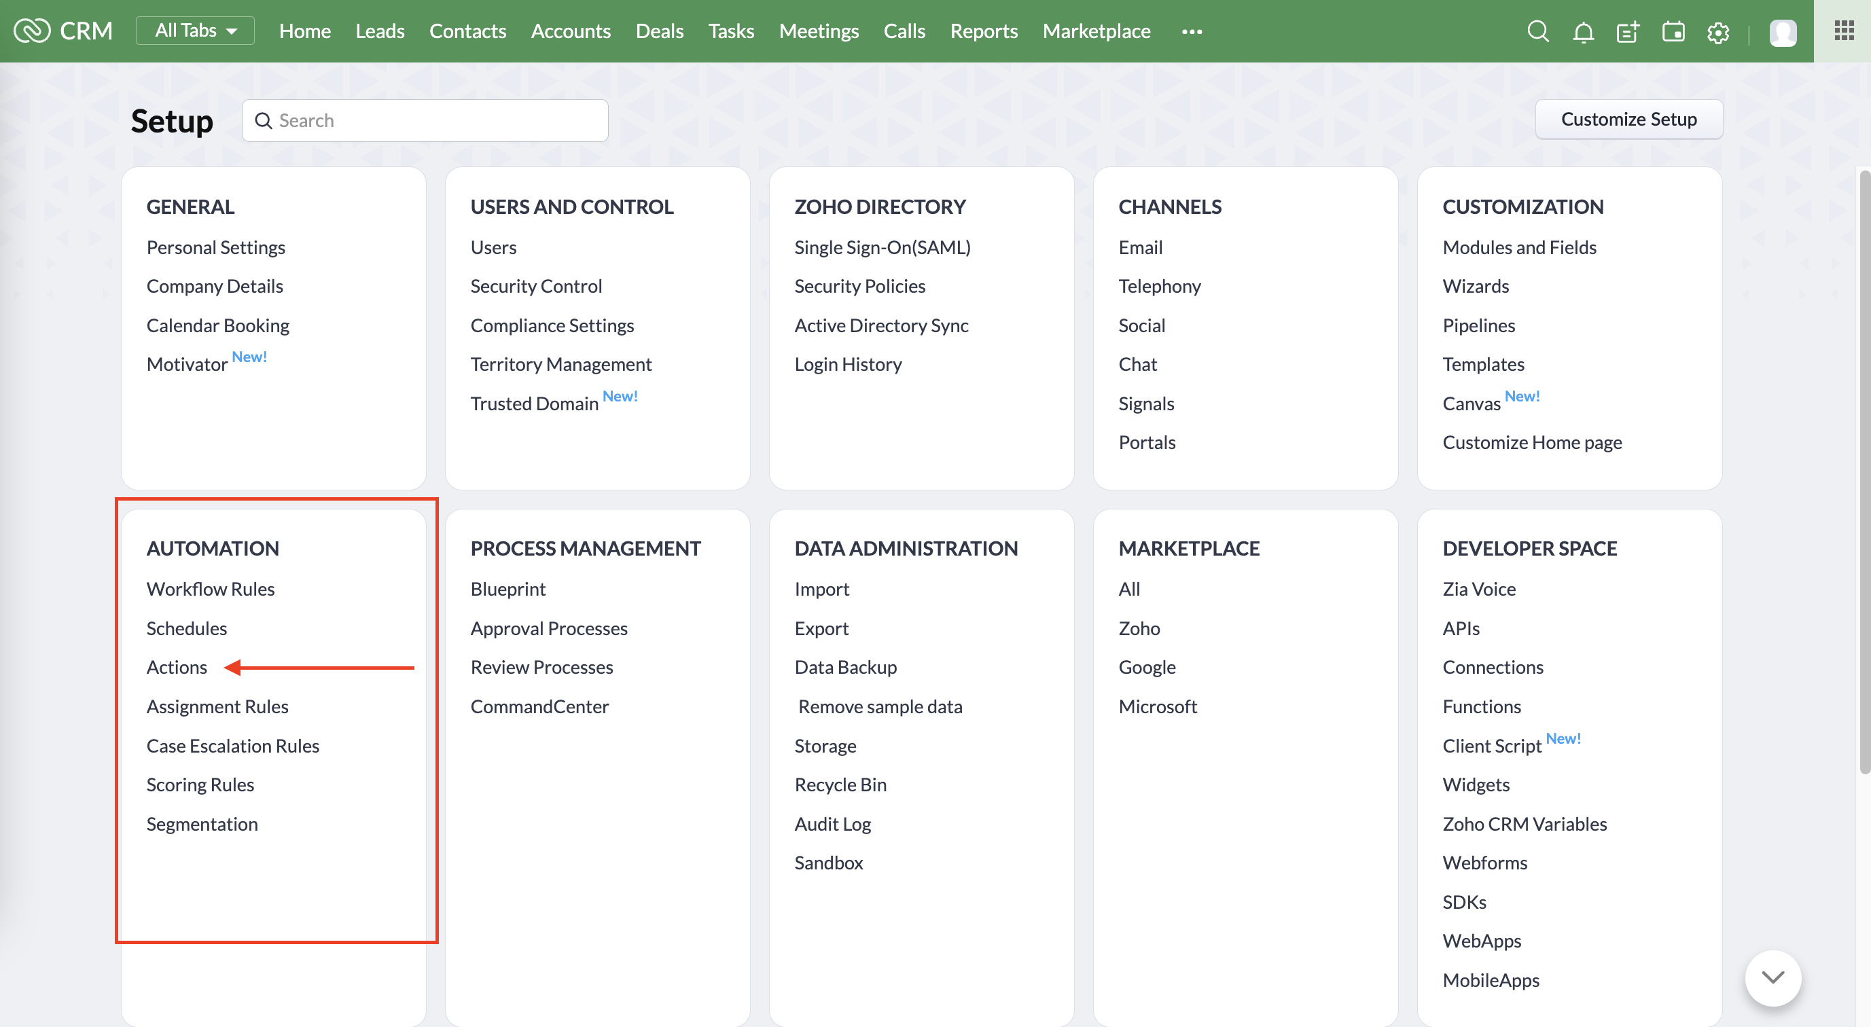
Task: Open Wizards under Customization
Action: (1476, 286)
